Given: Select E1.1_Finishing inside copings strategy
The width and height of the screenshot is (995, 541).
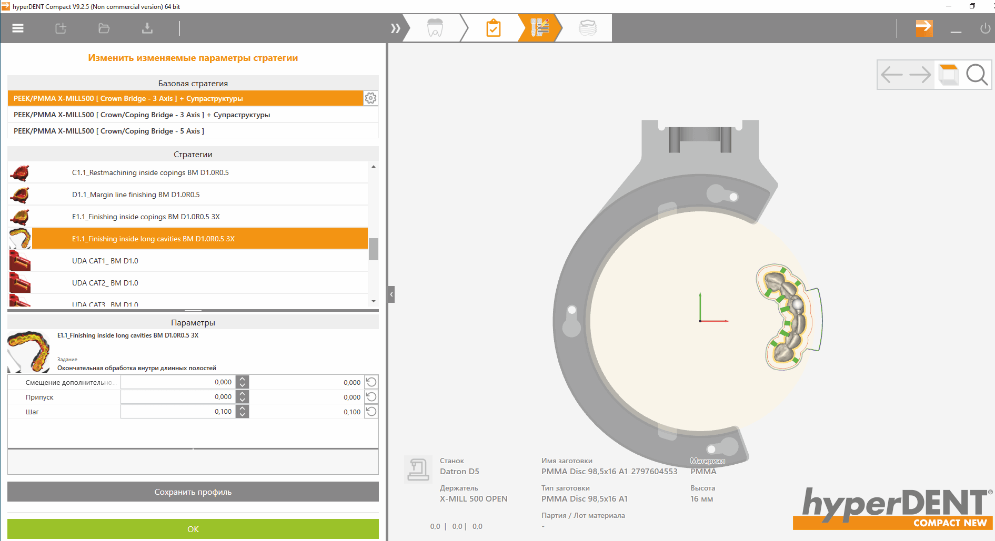Looking at the screenshot, I should pyautogui.click(x=200, y=217).
